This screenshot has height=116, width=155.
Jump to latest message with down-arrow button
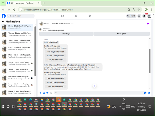[x=95, y=86]
